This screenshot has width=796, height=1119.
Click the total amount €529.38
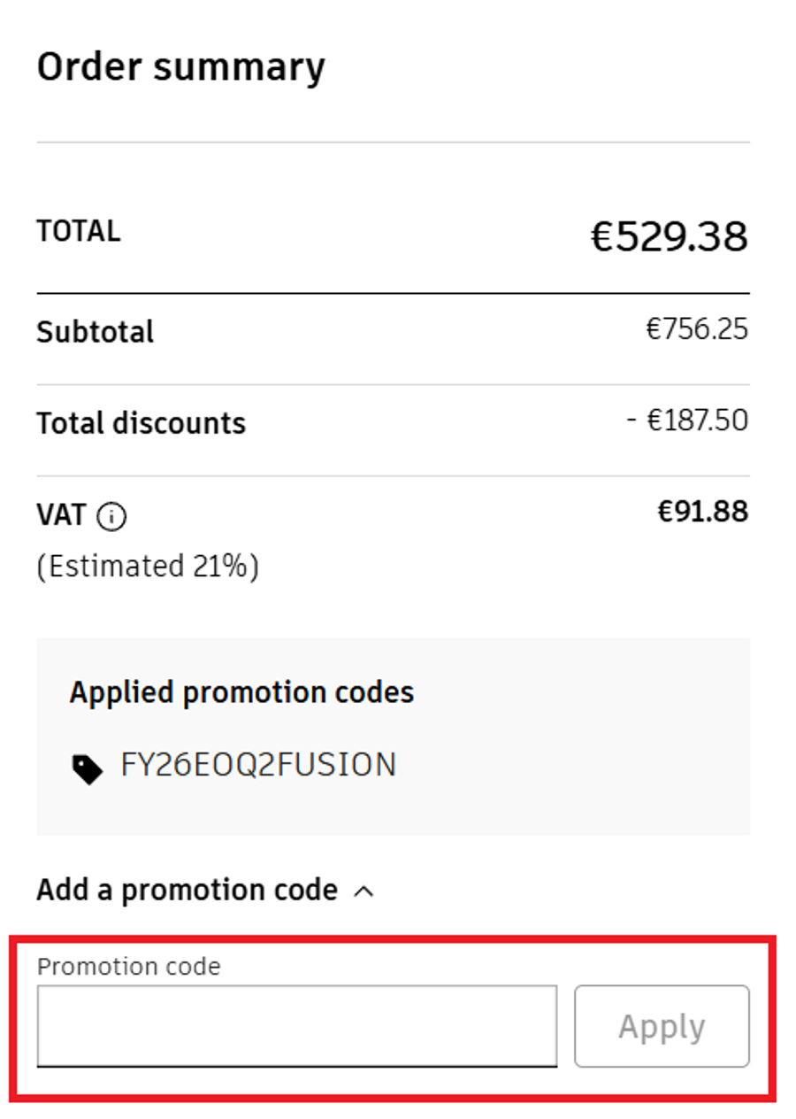click(669, 236)
